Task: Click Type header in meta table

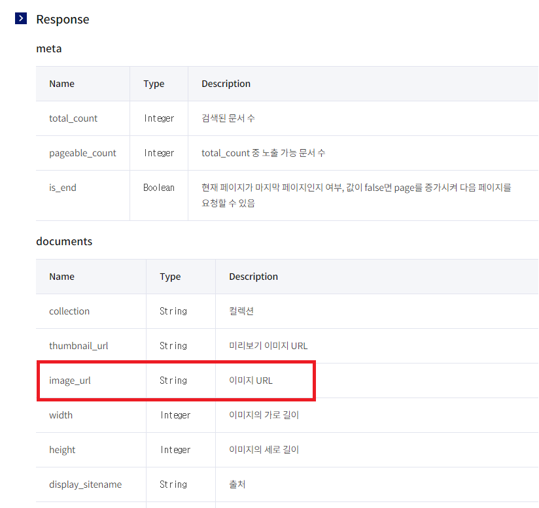Action: click(x=154, y=84)
